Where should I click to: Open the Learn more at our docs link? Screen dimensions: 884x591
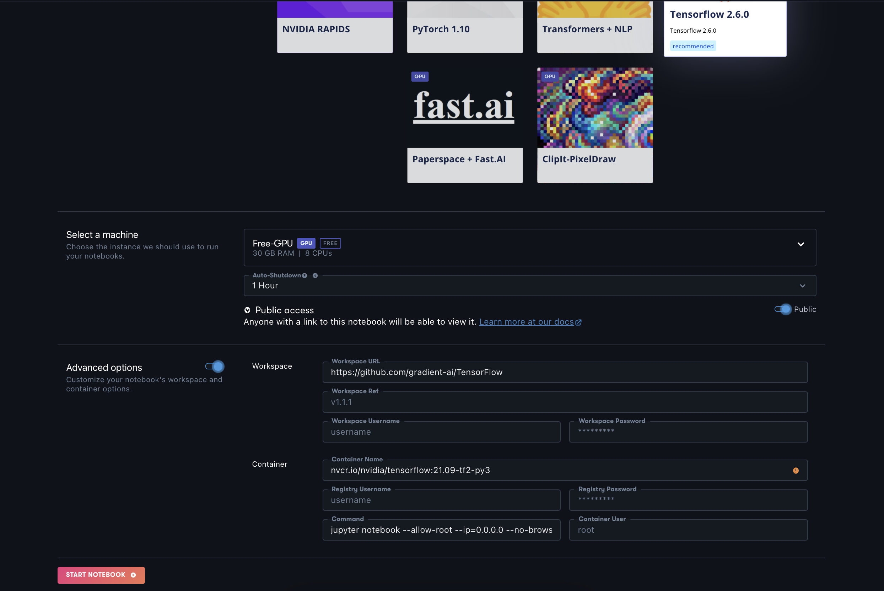(x=526, y=322)
